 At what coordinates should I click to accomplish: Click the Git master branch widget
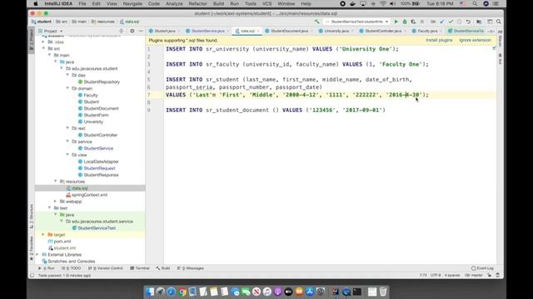tap(474, 275)
